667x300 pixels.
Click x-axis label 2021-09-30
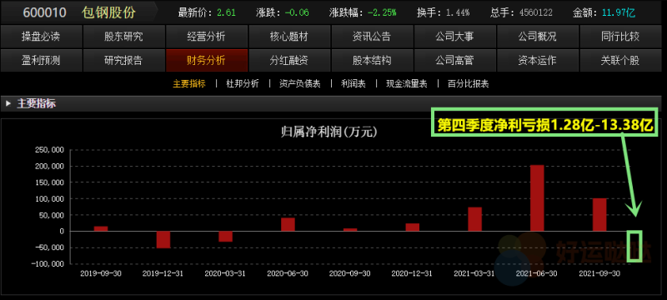[599, 273]
